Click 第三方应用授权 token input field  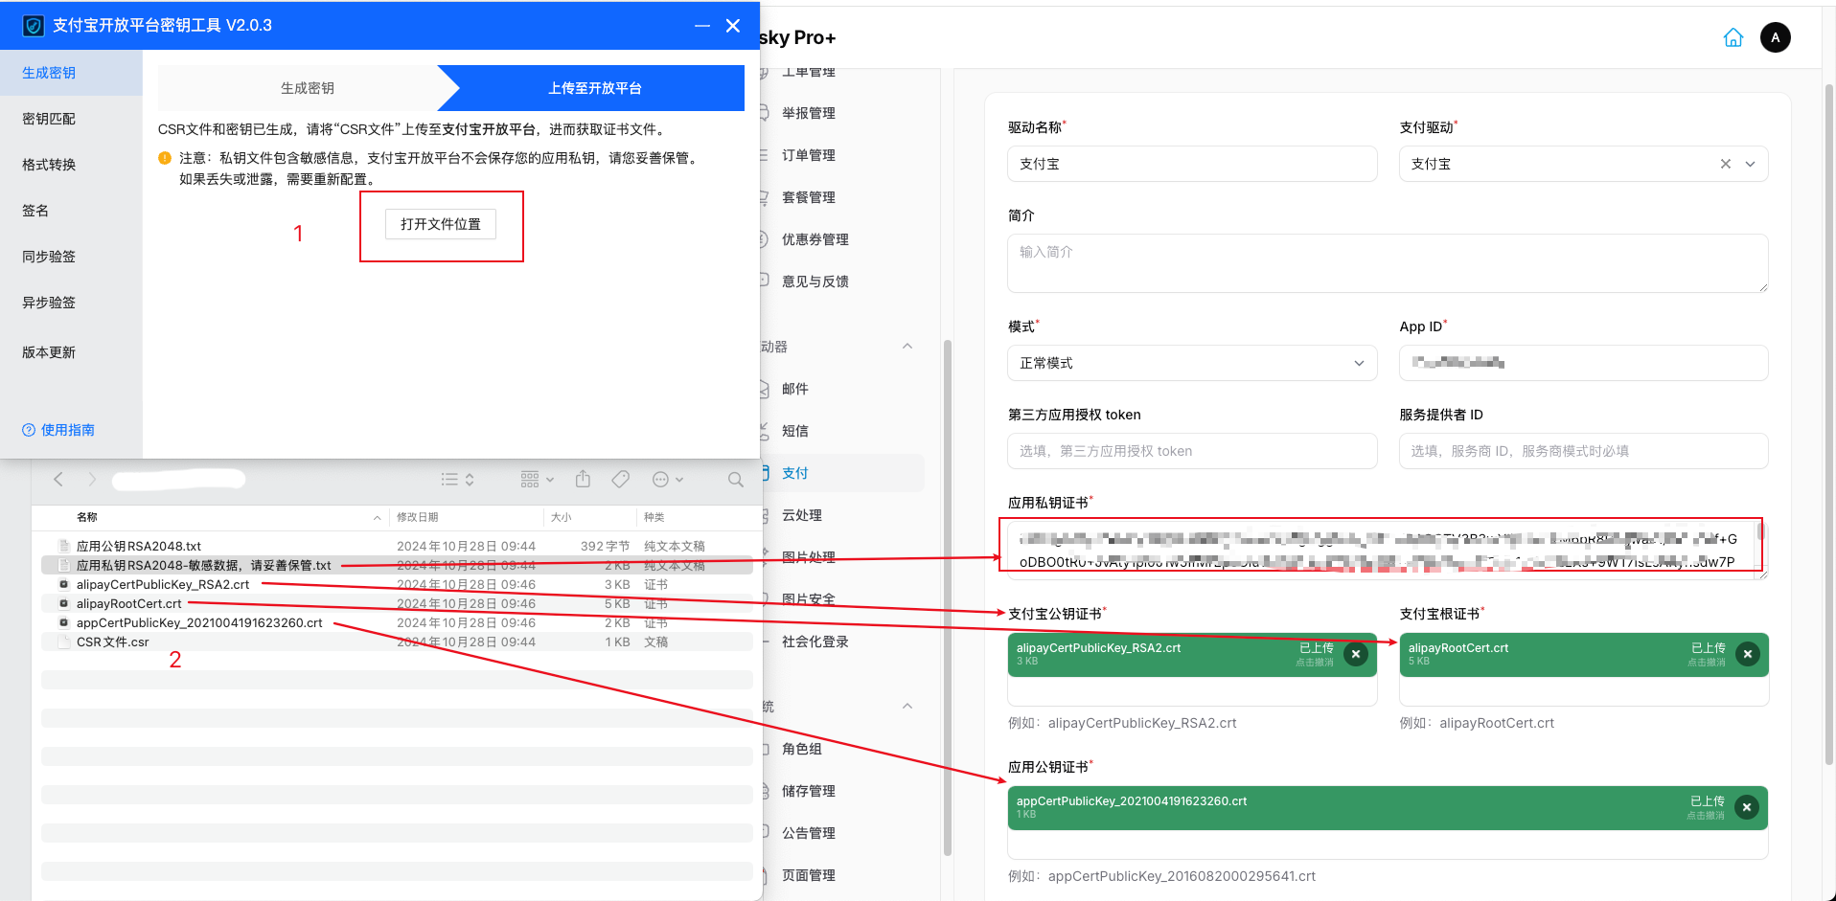1192,451
